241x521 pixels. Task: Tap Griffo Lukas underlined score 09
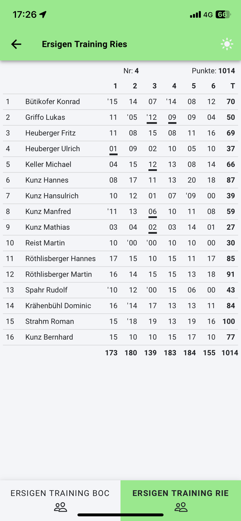click(x=172, y=117)
